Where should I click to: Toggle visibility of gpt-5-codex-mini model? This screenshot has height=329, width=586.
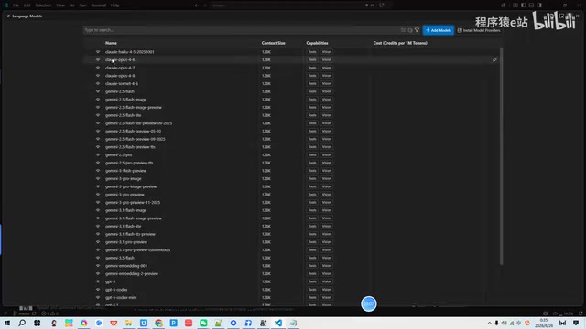click(x=98, y=297)
